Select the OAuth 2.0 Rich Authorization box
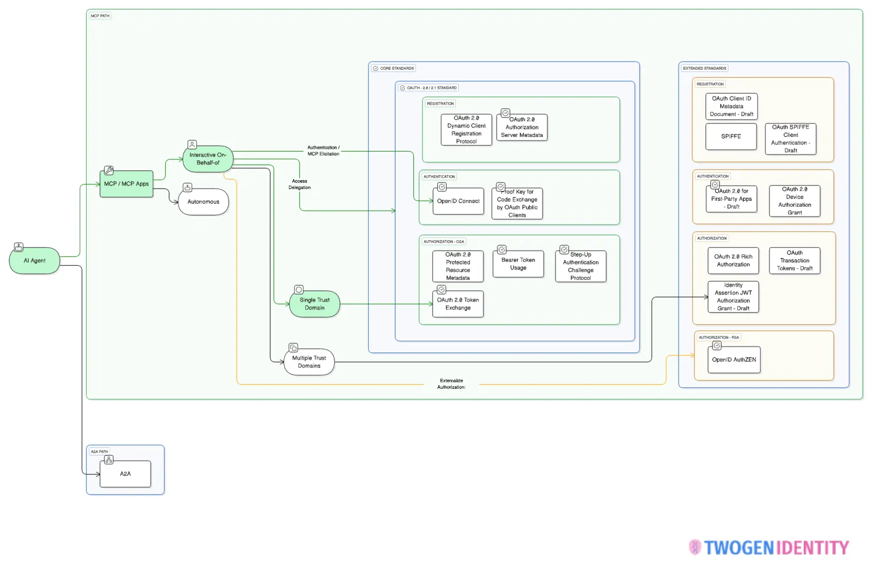The width and height of the screenshot is (872, 579). (x=733, y=261)
